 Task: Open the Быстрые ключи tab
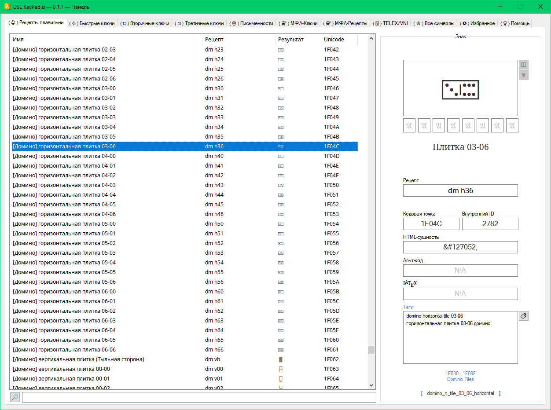(93, 23)
